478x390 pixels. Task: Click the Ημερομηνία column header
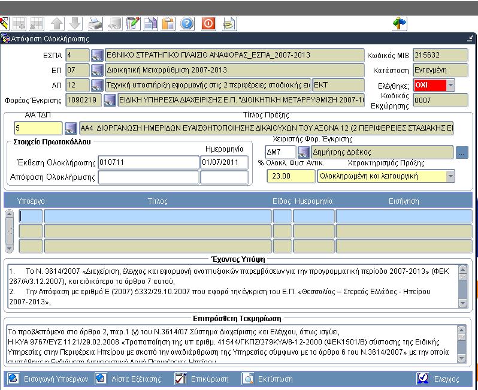(x=314, y=201)
